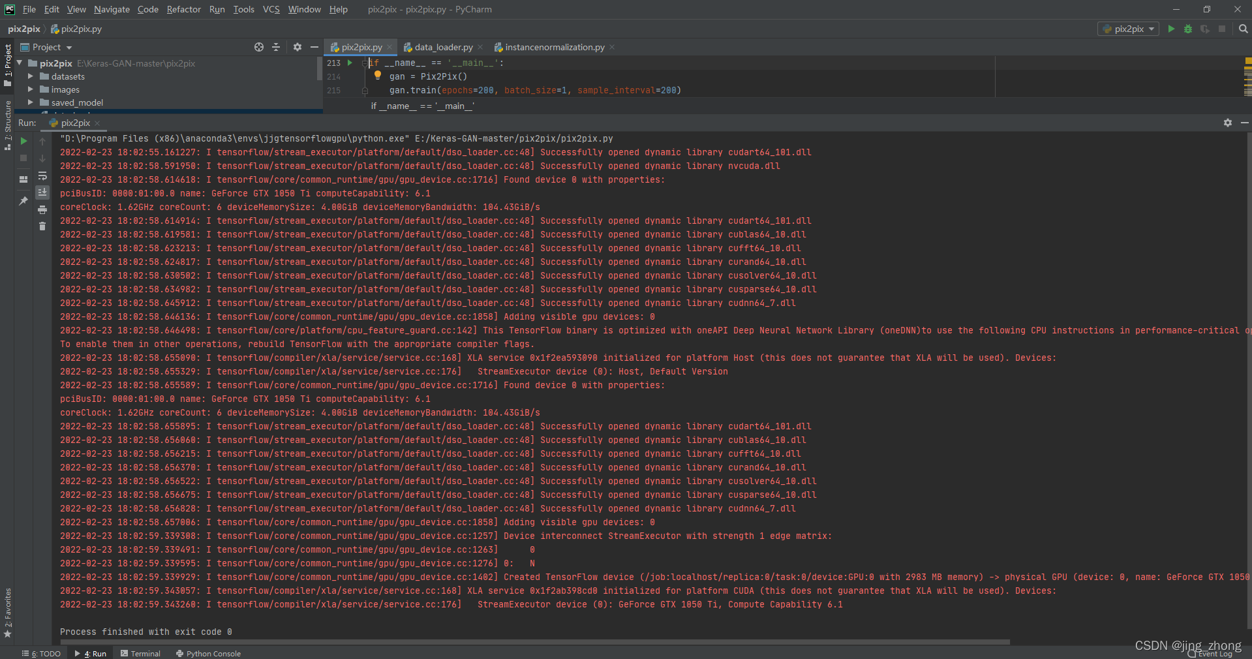
Task: Click the yellow intention lightbulb on line 214
Action: click(378, 75)
